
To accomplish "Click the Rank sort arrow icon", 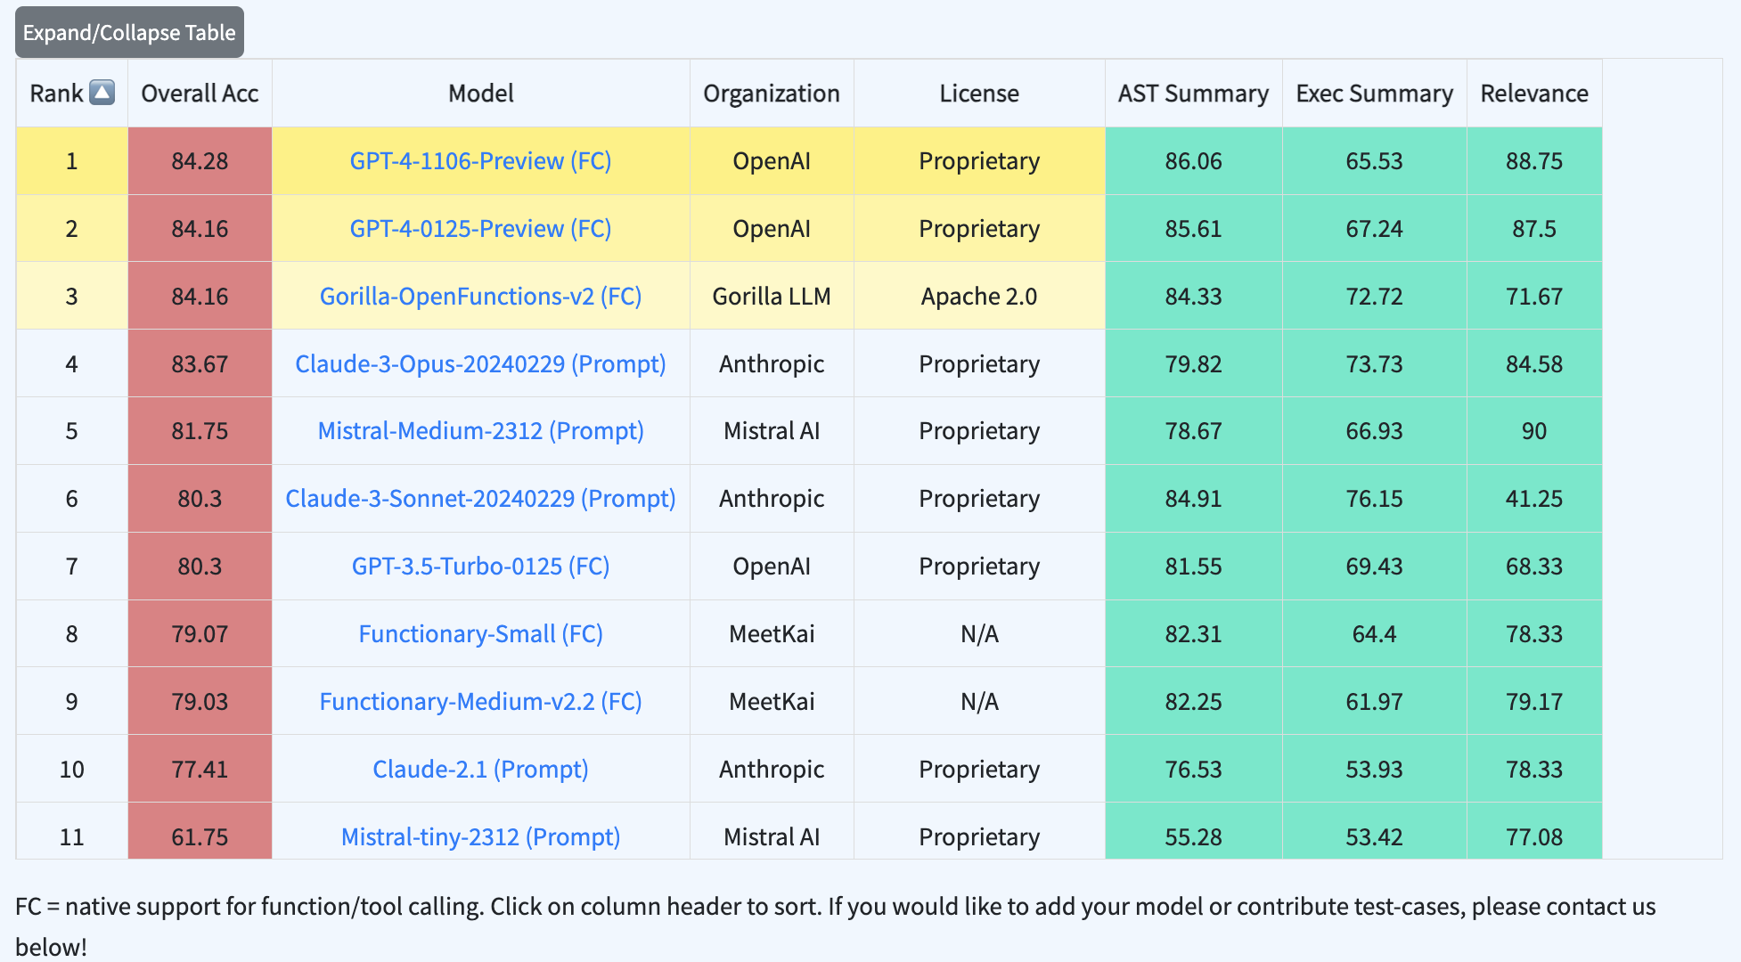I will coord(102,93).
